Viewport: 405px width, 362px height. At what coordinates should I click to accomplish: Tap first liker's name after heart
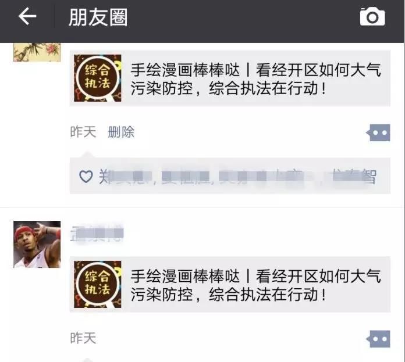click(x=125, y=177)
